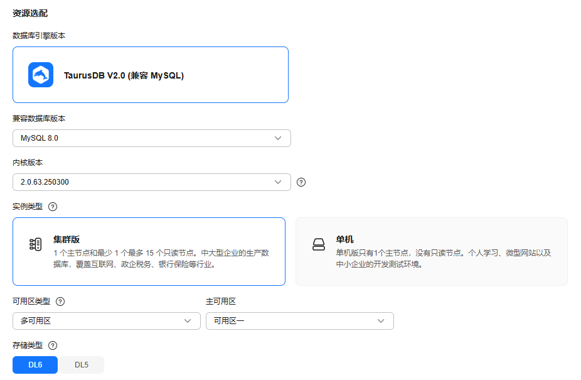This screenshot has width=581, height=380.
Task: Click the 单机 single-node disk icon
Action: (x=319, y=245)
